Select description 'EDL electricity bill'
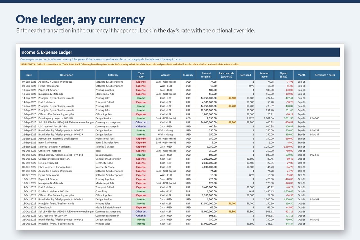 coord(67,163)
